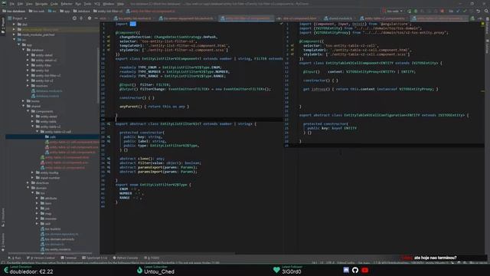Click the red Stop icon in the toolbar
The image size is (490, 276).
443,11
